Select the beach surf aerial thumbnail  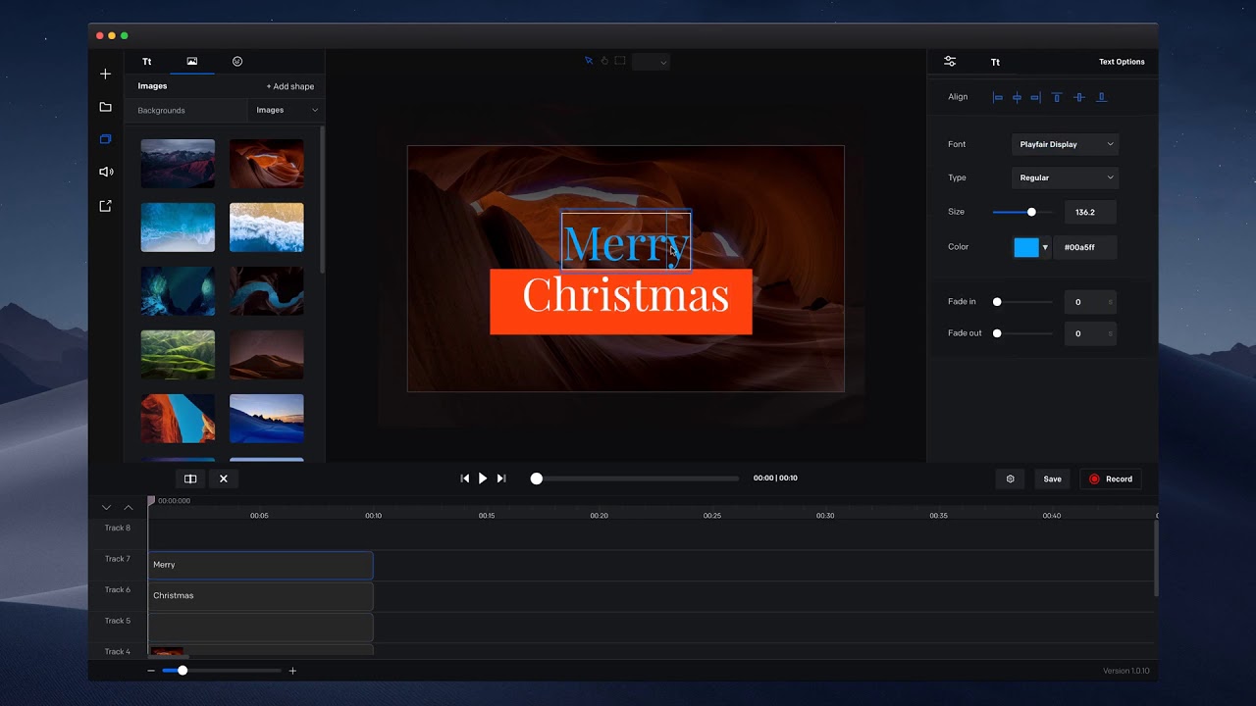(267, 227)
